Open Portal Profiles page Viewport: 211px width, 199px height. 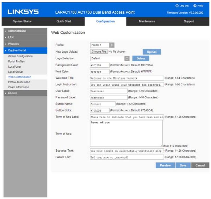point(16,61)
